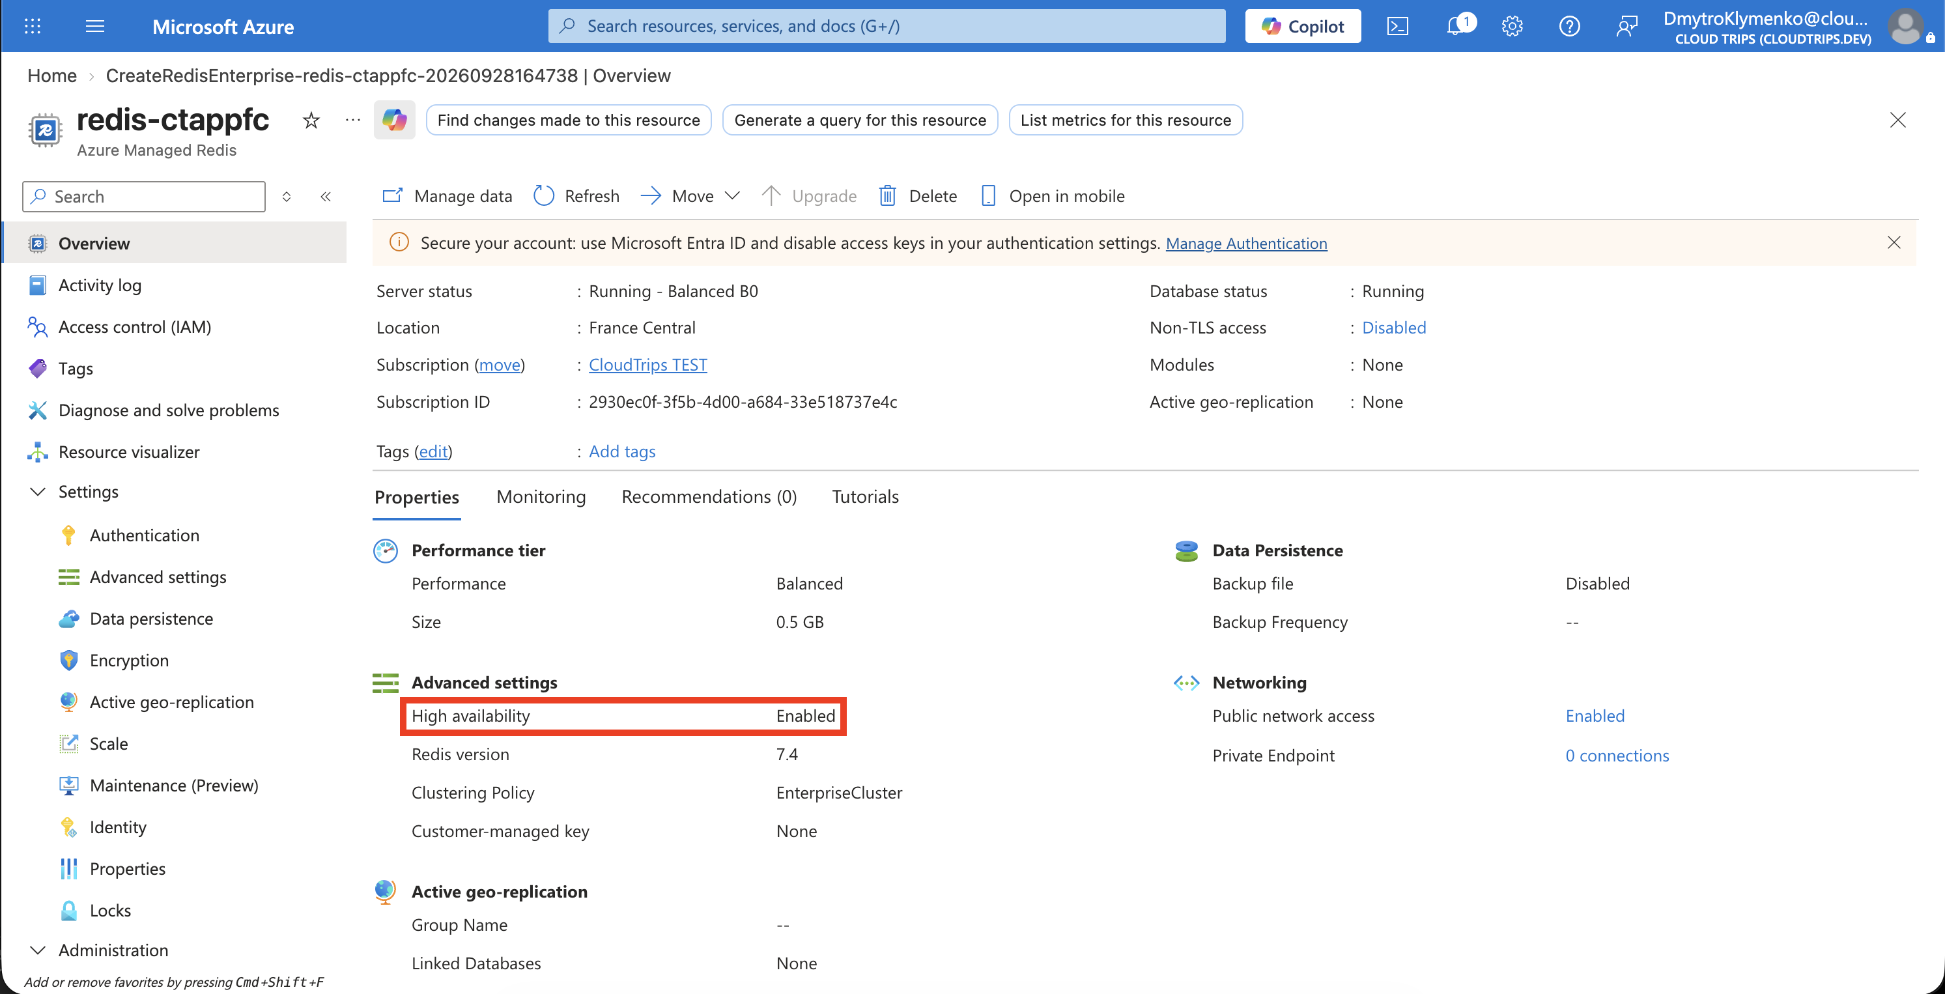The image size is (1945, 994).
Task: Dismiss the security warning banner
Action: [x=1894, y=242]
